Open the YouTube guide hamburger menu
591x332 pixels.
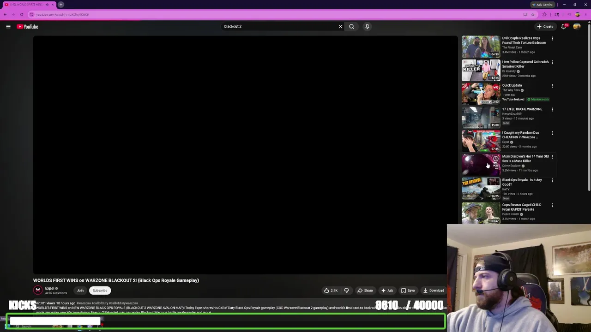pos(8,27)
